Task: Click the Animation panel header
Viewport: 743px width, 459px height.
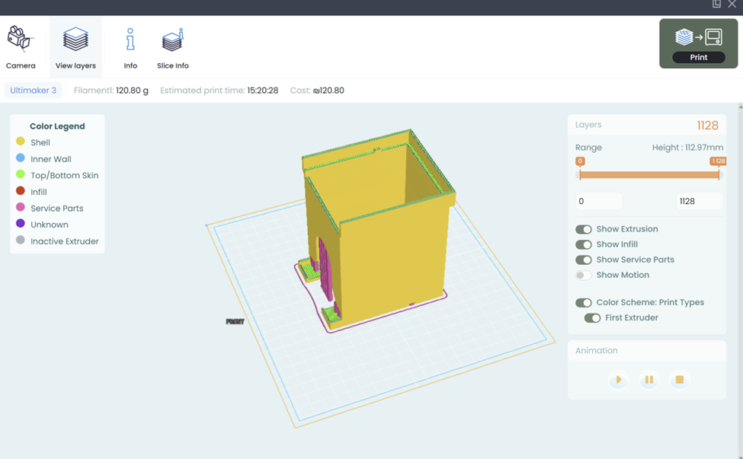Action: (647, 351)
